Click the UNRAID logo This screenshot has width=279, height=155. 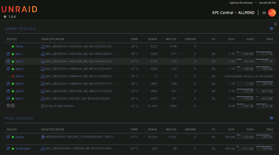(x=20, y=9)
